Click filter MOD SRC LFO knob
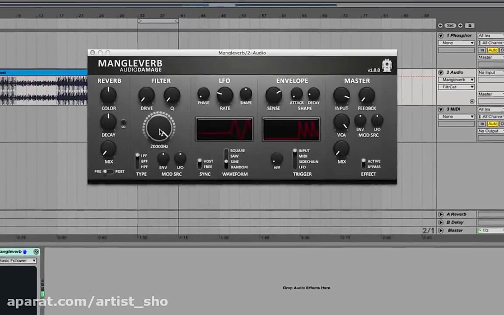The image size is (504, 315). point(180,159)
